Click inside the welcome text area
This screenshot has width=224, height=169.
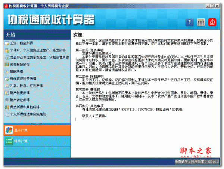point(146,93)
